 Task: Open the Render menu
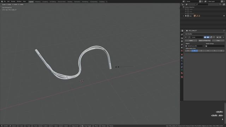pyautogui.click(x=13, y=1)
